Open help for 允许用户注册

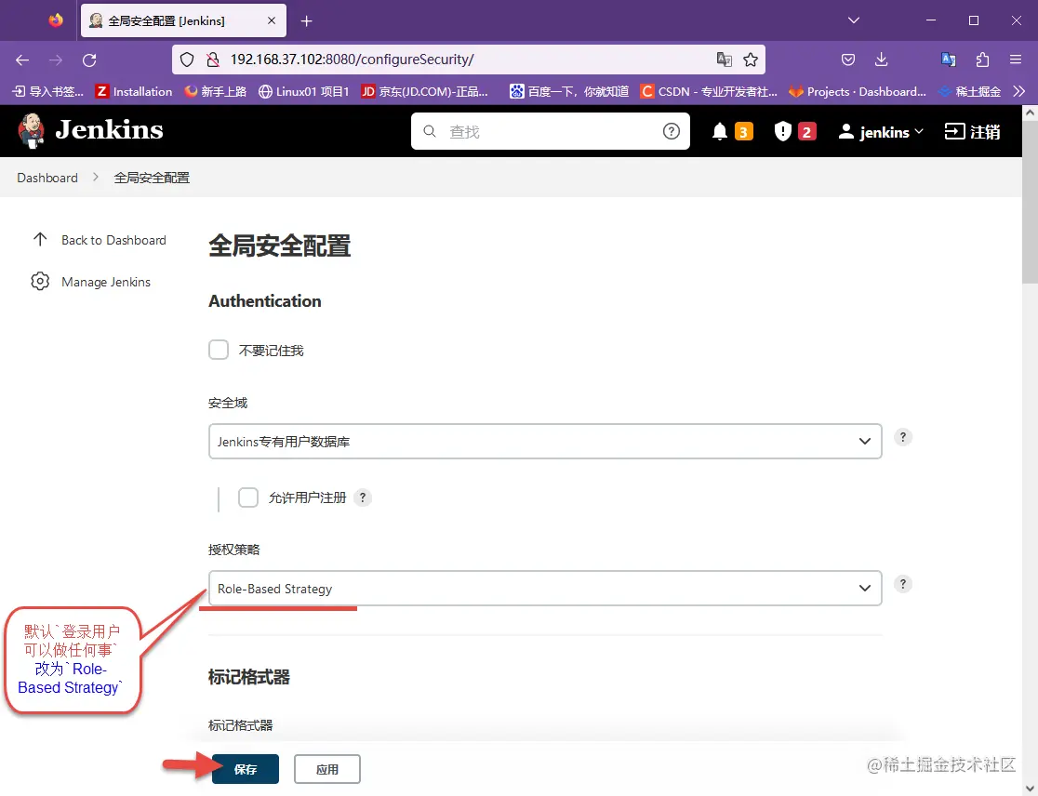[x=362, y=497]
